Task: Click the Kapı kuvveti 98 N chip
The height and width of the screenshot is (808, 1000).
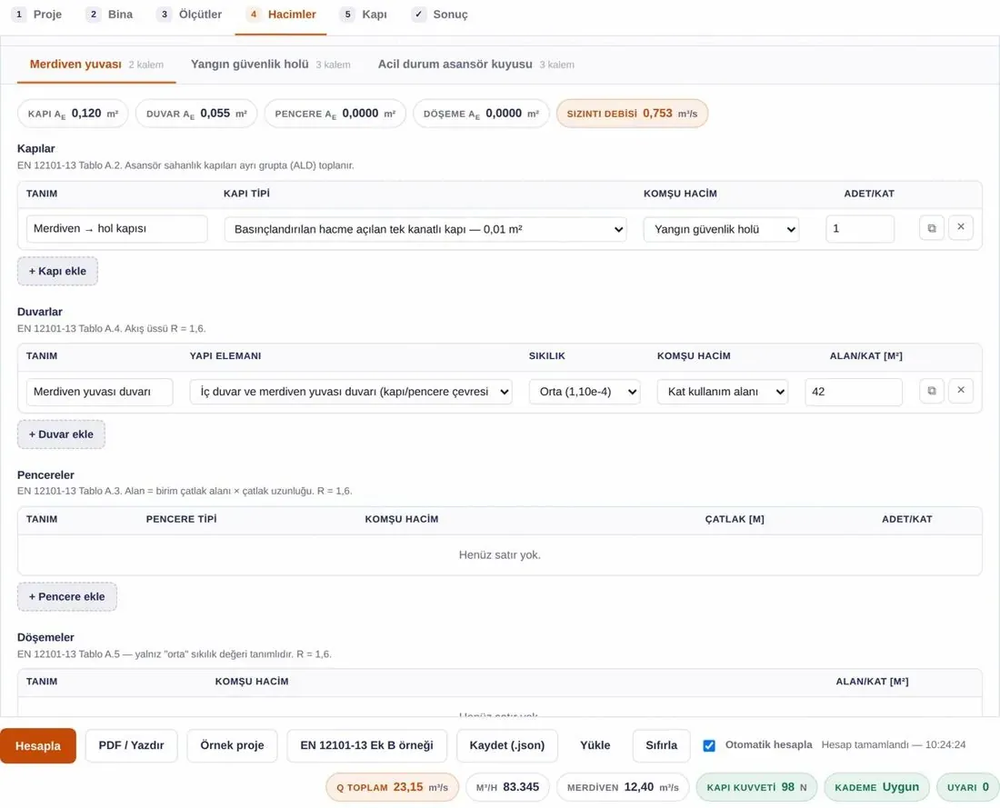Action: coord(756,788)
